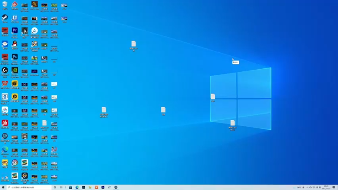Open Adobe Photoshop desktop shortcut
Screen dimensions: 338x190
pos(15,59)
